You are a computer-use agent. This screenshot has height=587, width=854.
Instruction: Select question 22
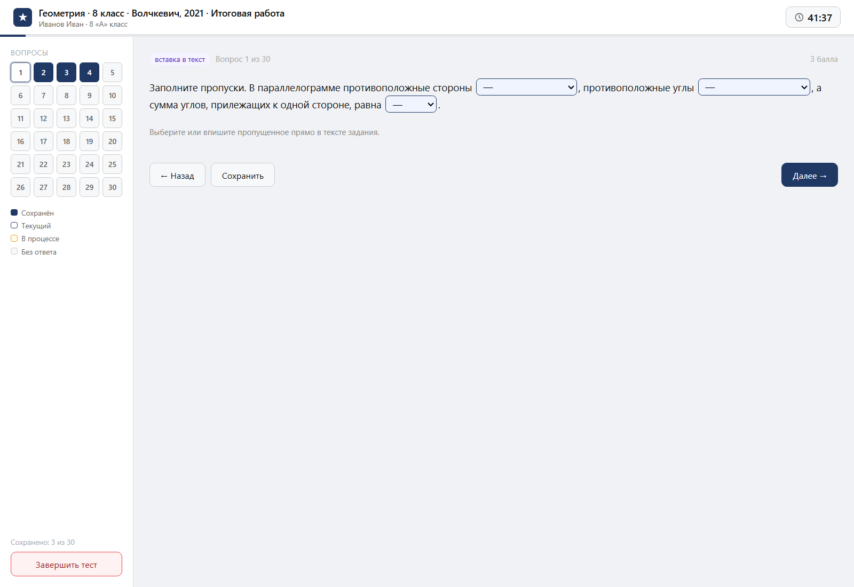click(43, 164)
